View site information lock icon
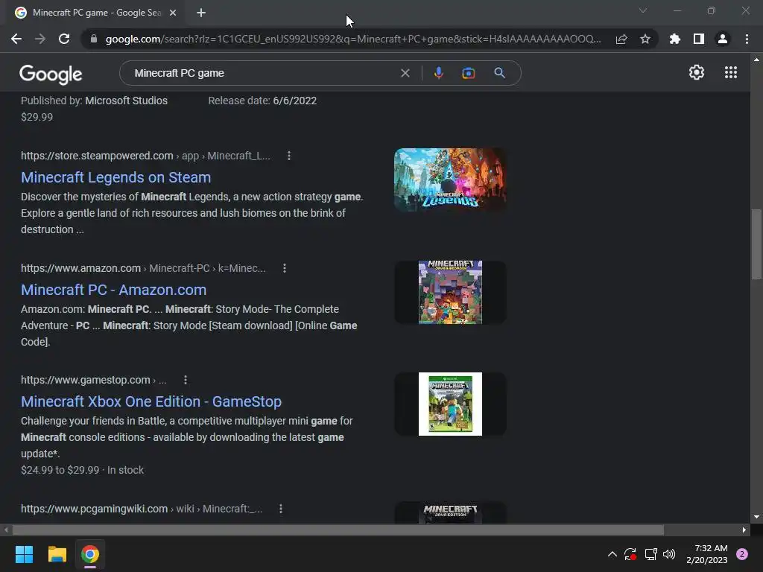 pos(94,39)
